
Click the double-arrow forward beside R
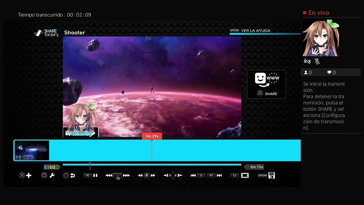pos(153,175)
